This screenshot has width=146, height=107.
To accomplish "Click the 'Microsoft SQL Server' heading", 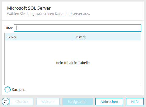I will 29,8.
